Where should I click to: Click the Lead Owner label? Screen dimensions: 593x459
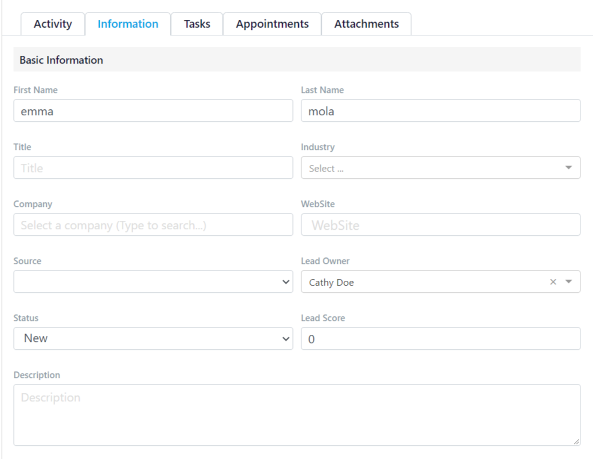point(325,261)
